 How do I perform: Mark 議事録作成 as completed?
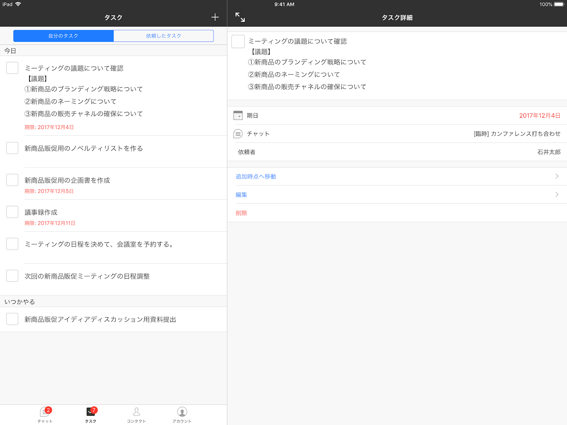tap(12, 212)
